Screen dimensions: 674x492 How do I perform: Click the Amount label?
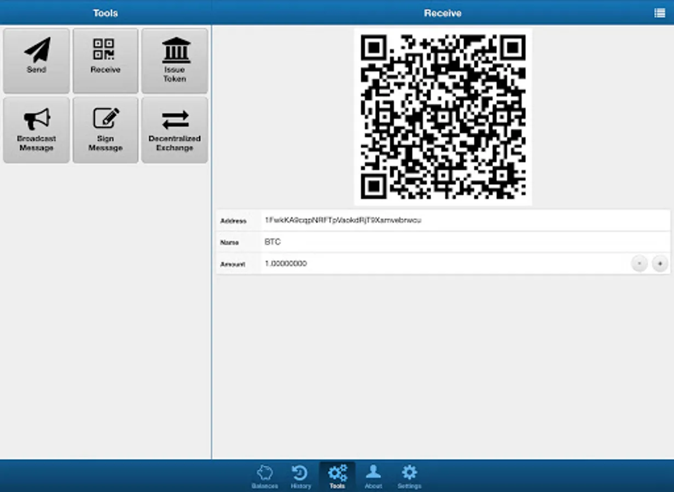pyautogui.click(x=233, y=265)
